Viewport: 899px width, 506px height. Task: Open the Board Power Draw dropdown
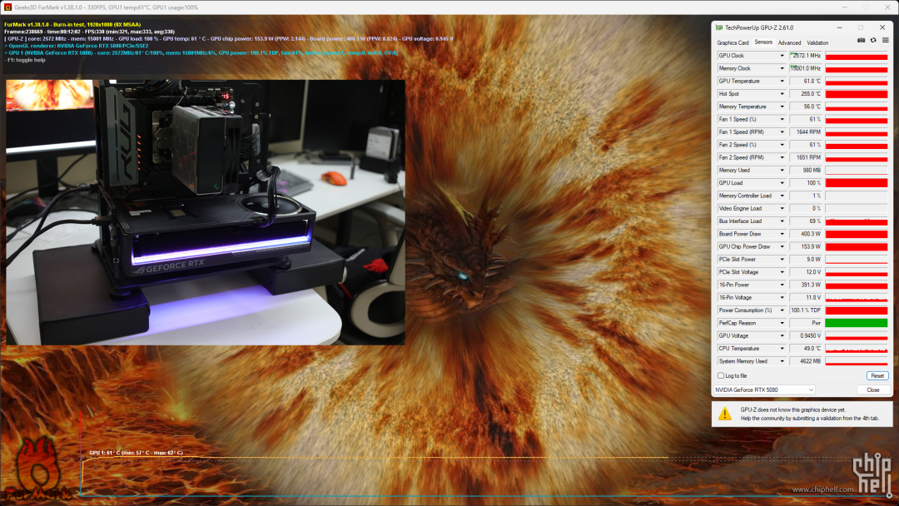coord(782,234)
